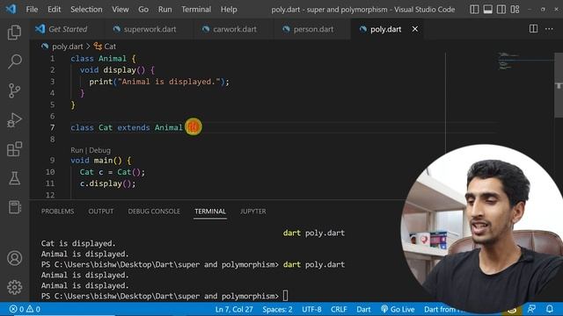563x316 pixels.
Task: Click the feedback icon in status bar
Action: click(531, 309)
